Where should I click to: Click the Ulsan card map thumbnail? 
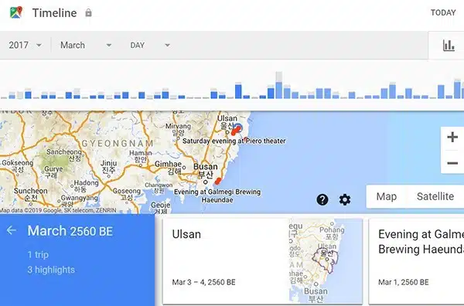click(x=326, y=261)
